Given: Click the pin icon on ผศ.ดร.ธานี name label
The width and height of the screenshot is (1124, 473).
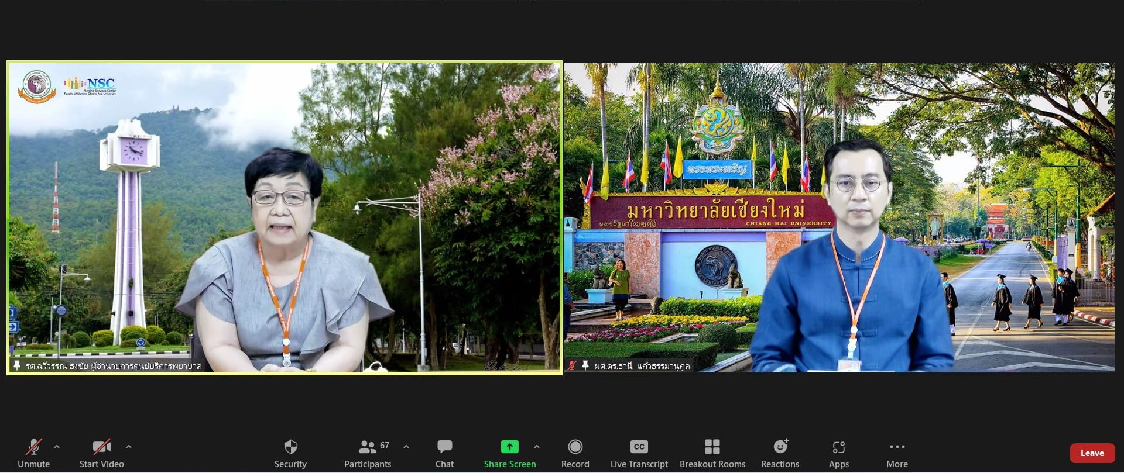Looking at the screenshot, I should 585,365.
